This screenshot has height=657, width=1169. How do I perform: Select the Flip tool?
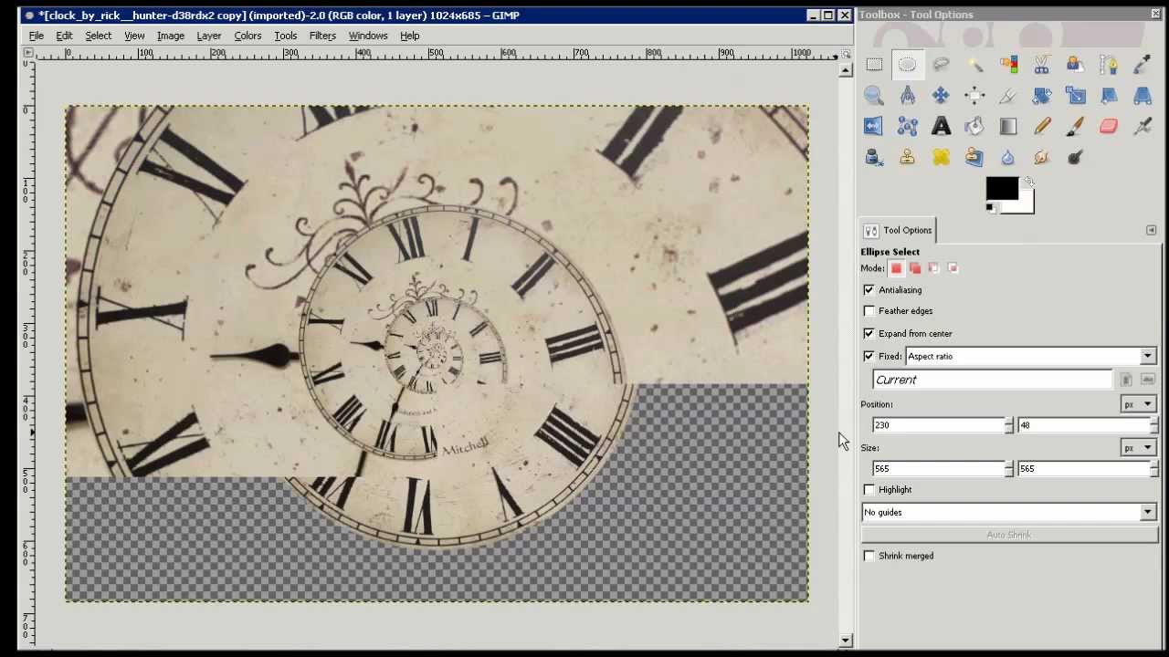(x=874, y=126)
